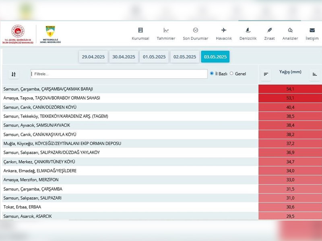Click the 31,0 rainfall value cell
The height and width of the screenshot is (241, 322).
coord(290,198)
